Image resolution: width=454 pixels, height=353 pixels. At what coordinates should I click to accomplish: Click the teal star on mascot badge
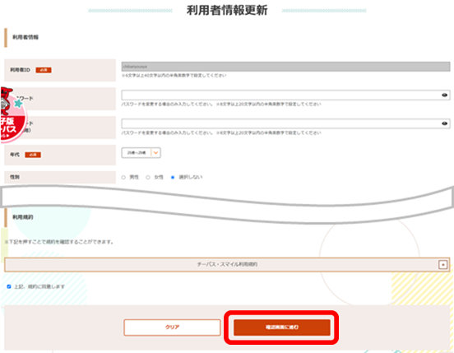point(18,103)
